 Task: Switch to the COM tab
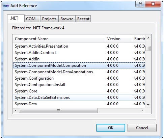click(31, 19)
